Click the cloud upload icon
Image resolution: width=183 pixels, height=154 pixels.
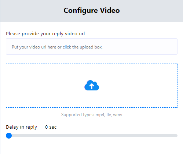(92, 85)
